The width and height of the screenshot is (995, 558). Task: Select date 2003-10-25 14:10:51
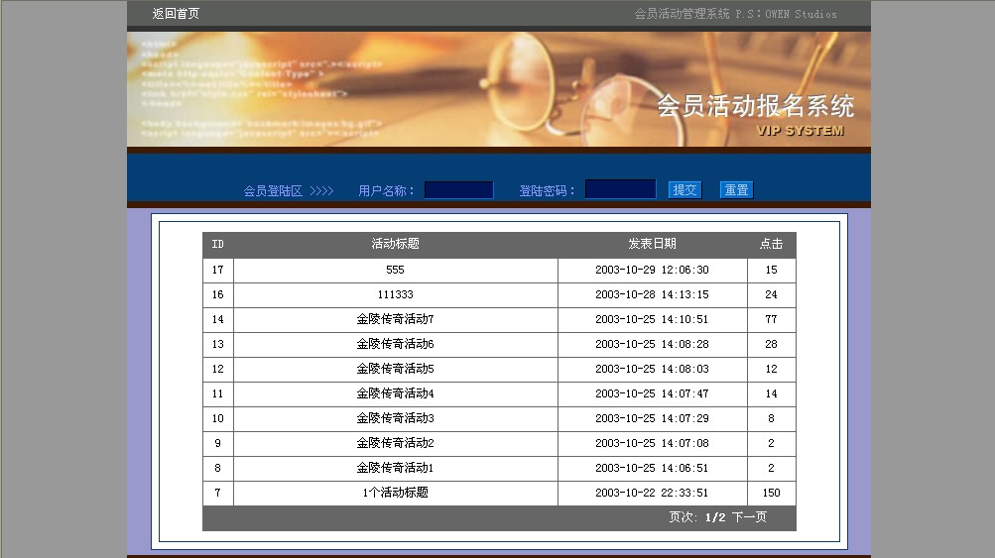click(653, 319)
